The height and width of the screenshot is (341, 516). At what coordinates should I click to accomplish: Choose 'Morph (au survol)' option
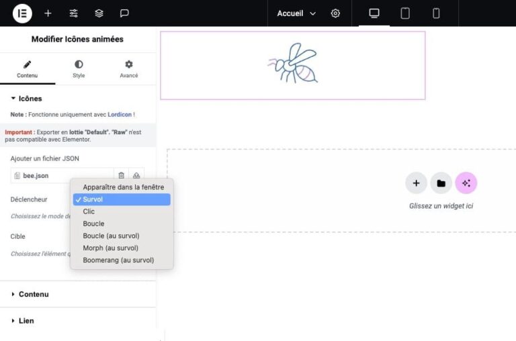(x=122, y=248)
